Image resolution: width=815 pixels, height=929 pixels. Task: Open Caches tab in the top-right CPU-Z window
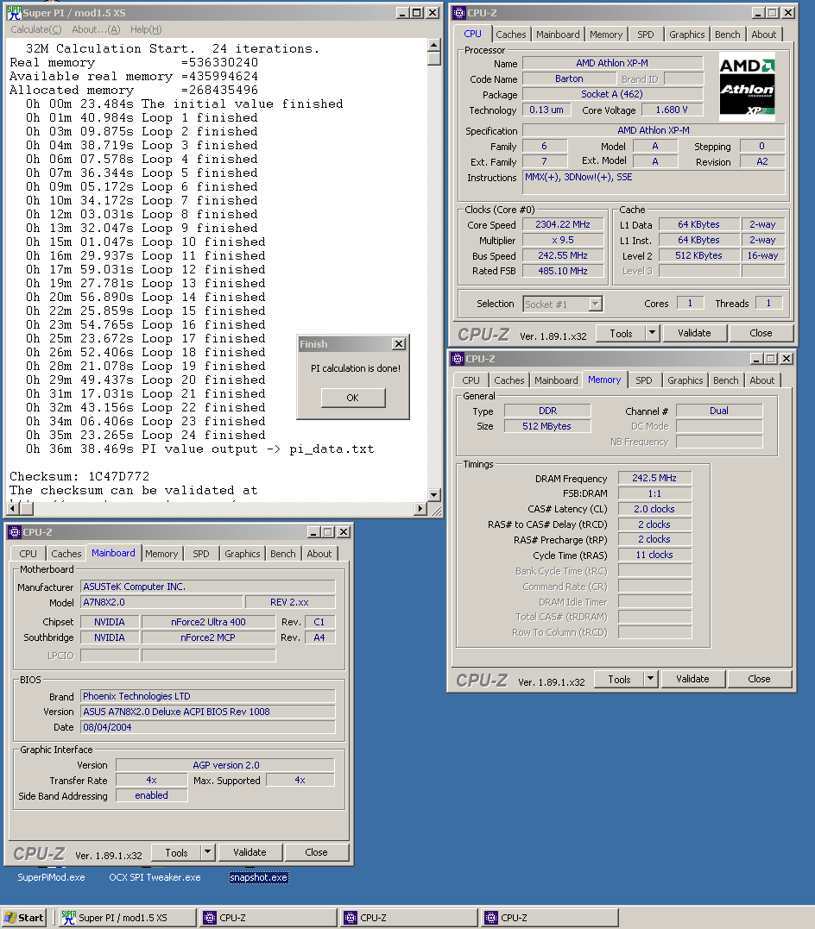511,35
